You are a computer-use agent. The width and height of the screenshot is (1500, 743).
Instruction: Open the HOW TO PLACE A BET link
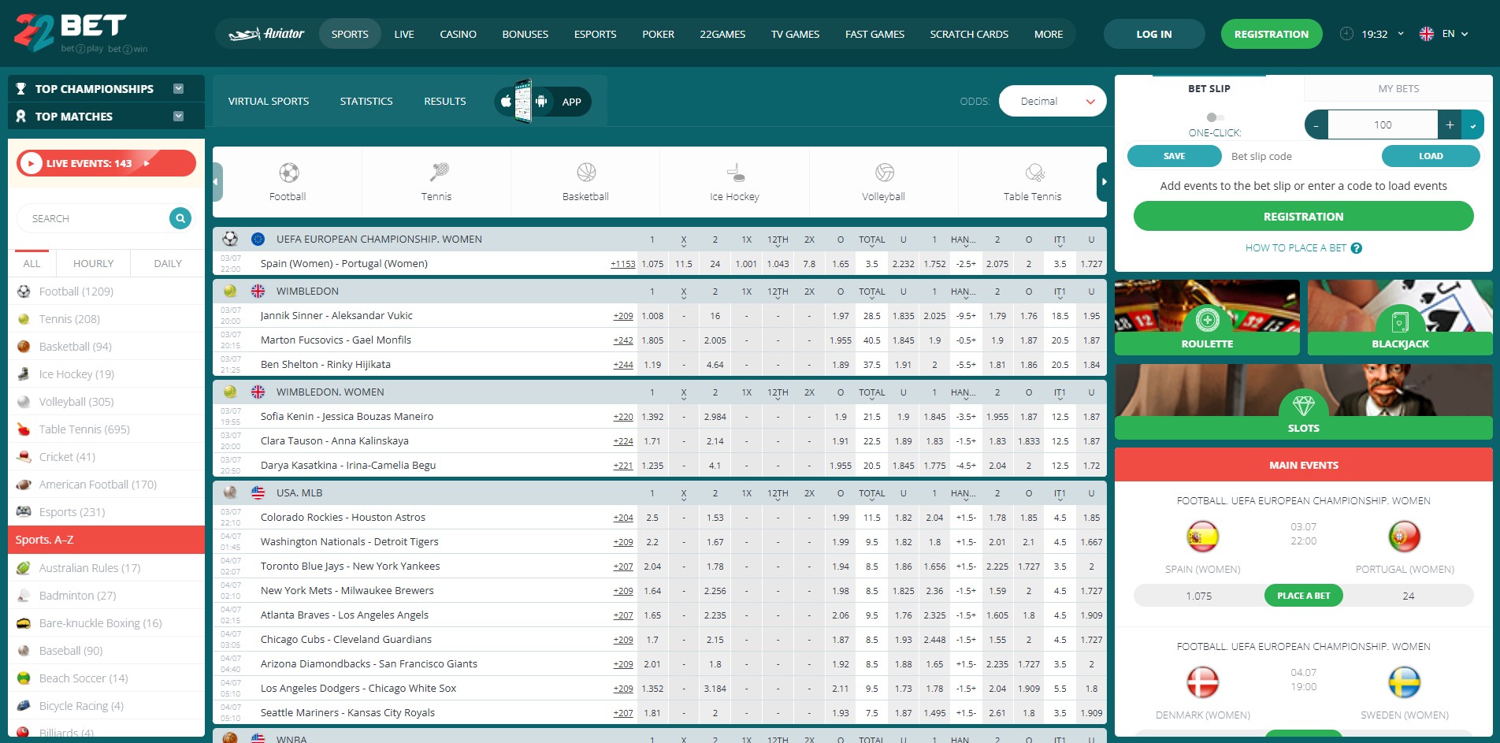(1304, 248)
